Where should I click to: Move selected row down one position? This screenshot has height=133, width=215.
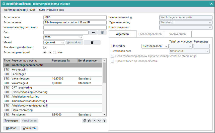point(99,121)
